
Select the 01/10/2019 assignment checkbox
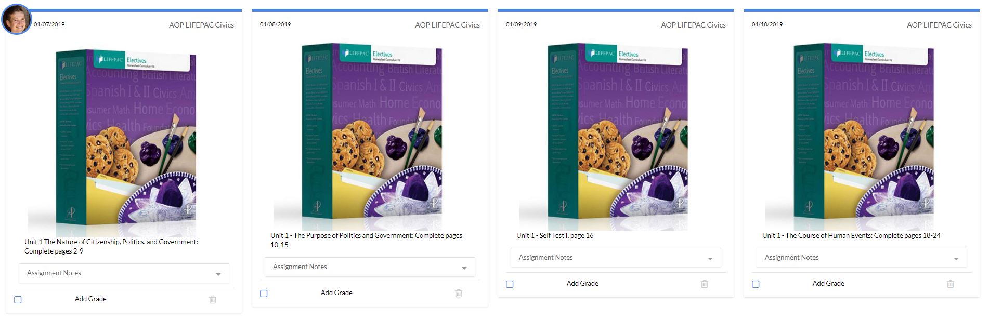click(756, 284)
